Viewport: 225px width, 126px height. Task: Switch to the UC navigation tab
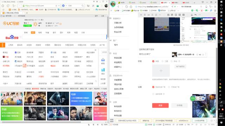click(13, 13)
